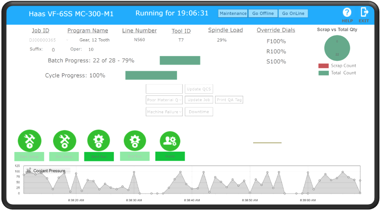This screenshot has height=210, width=381.
Task: Click the Alerts user-gear round icon
Action: (170, 141)
